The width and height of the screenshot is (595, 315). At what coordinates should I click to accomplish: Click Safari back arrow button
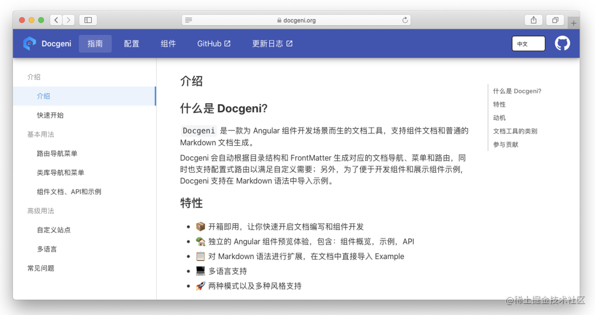pyautogui.click(x=56, y=20)
